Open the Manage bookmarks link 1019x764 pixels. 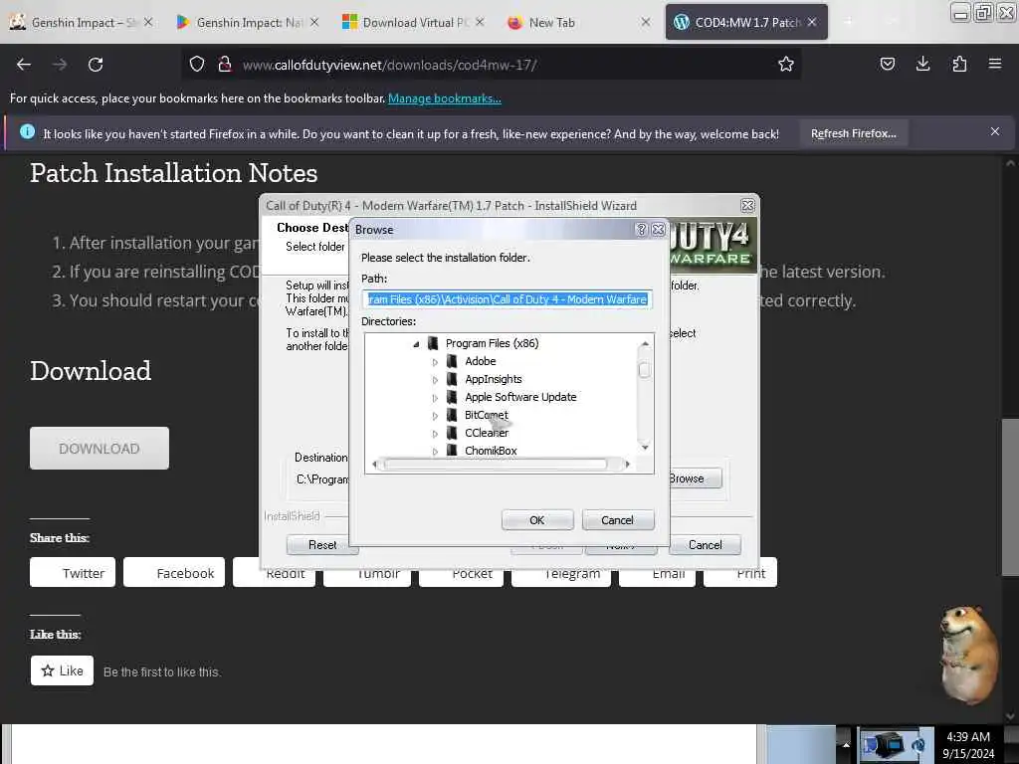(445, 98)
